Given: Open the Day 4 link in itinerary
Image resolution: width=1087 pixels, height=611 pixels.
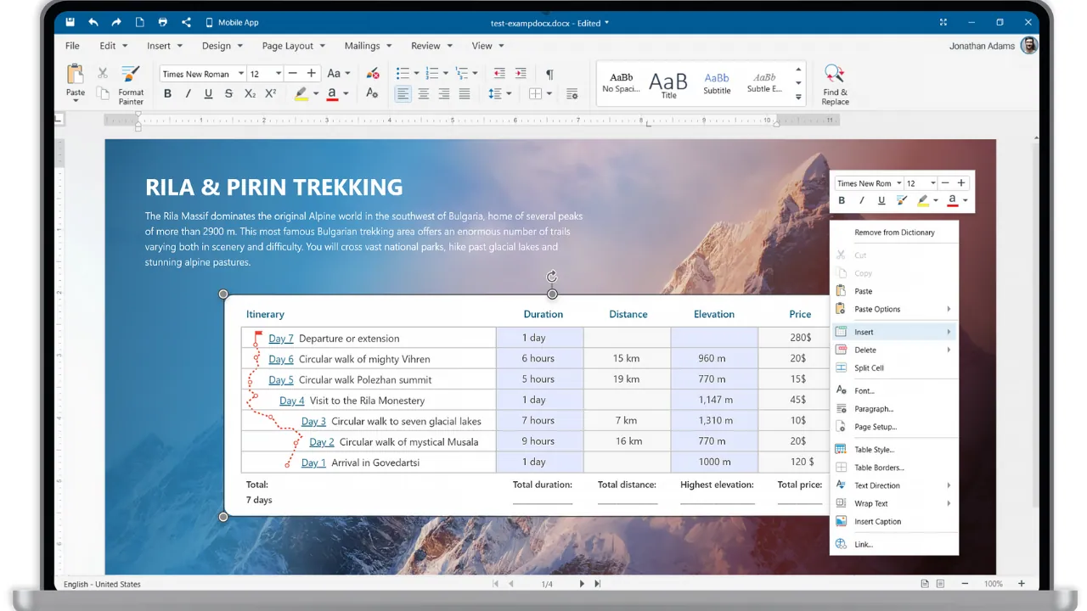Looking at the screenshot, I should click(292, 401).
